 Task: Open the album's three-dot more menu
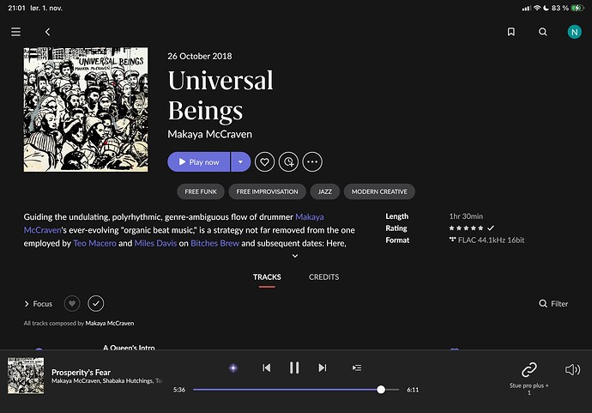pyautogui.click(x=312, y=161)
